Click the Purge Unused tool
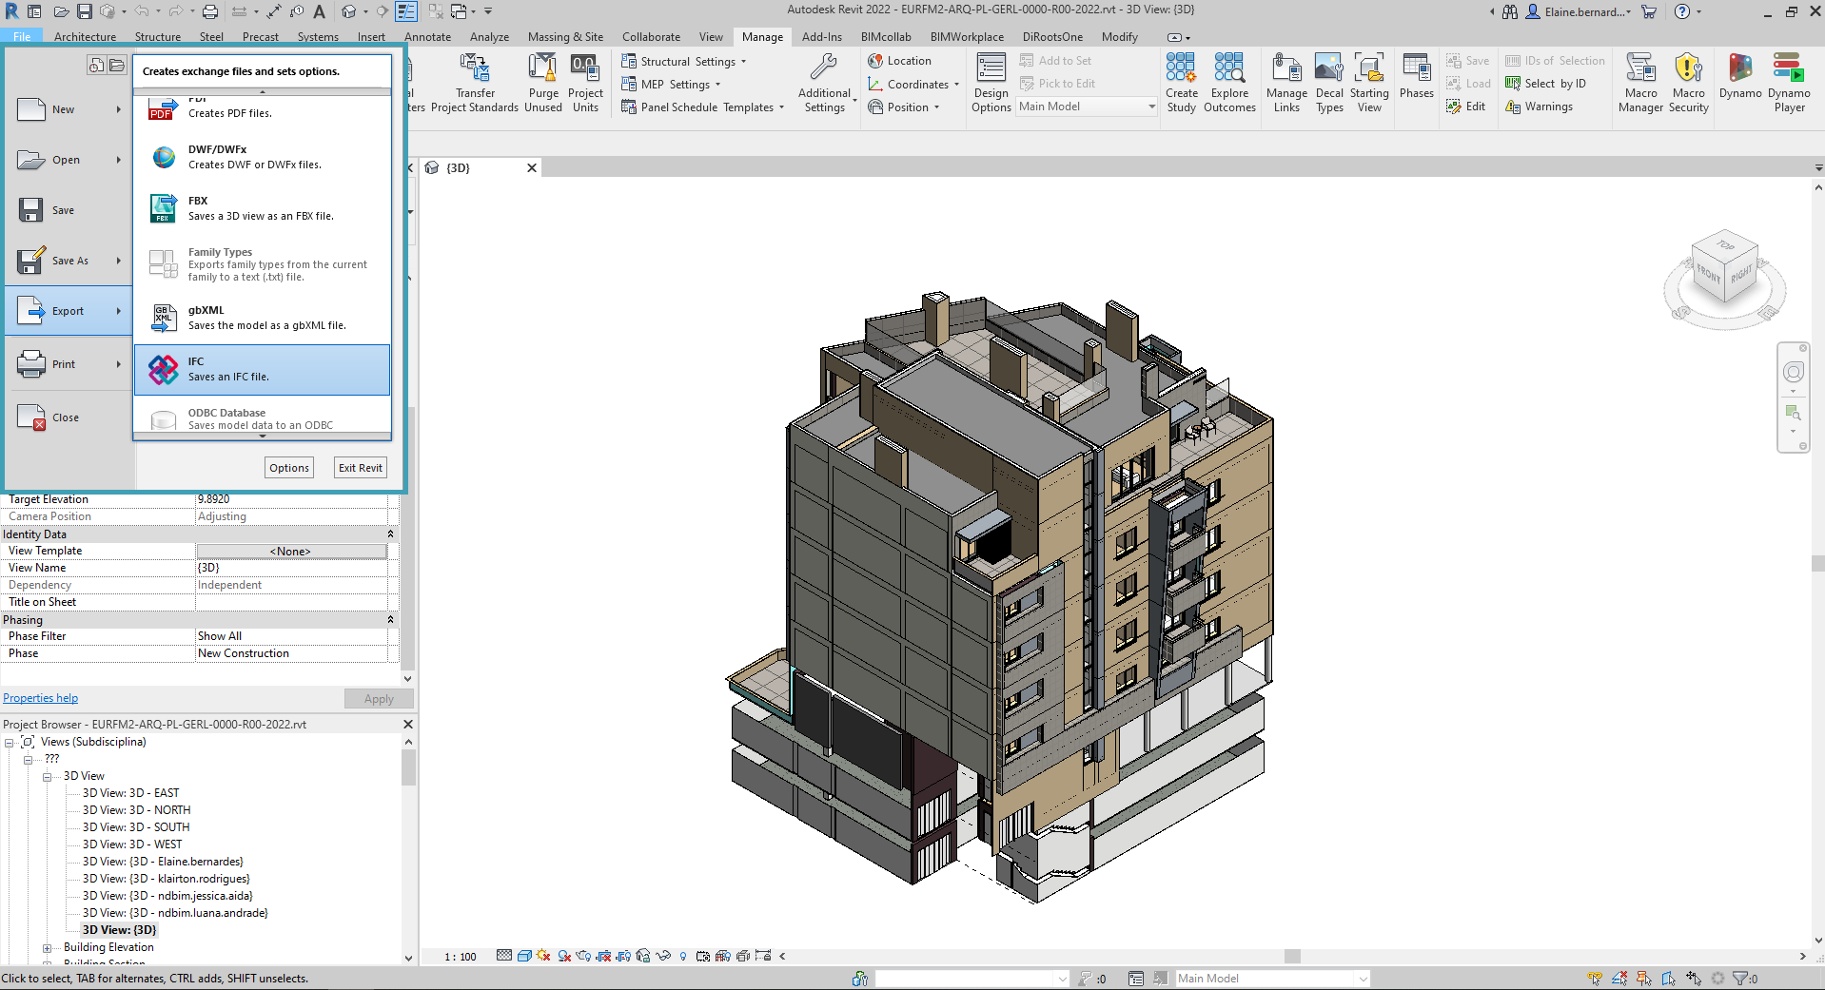 click(542, 81)
